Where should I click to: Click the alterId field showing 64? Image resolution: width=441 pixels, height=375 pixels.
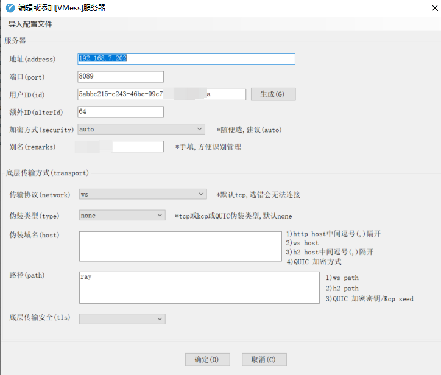121,112
